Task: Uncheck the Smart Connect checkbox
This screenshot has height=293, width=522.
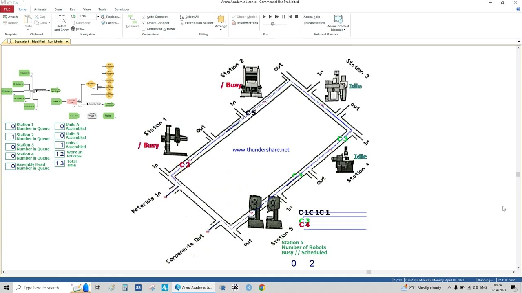Action: click(144, 23)
